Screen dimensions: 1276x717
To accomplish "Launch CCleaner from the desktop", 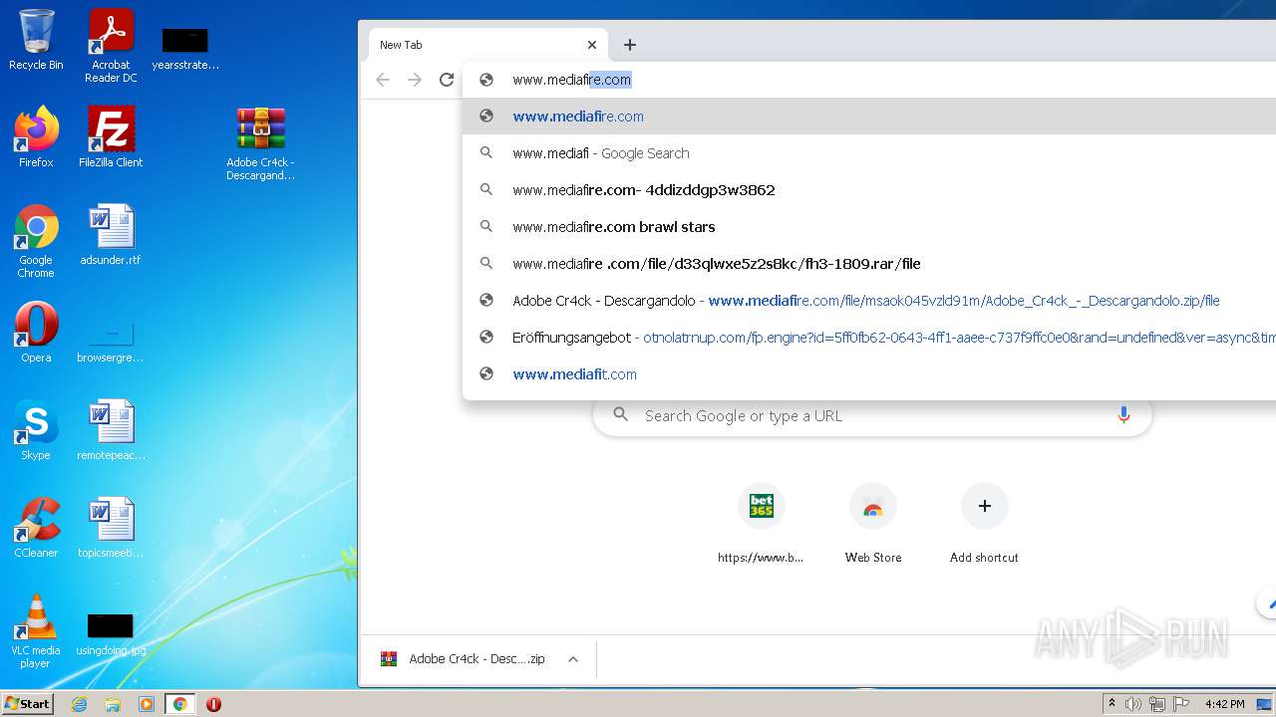I will [36, 527].
